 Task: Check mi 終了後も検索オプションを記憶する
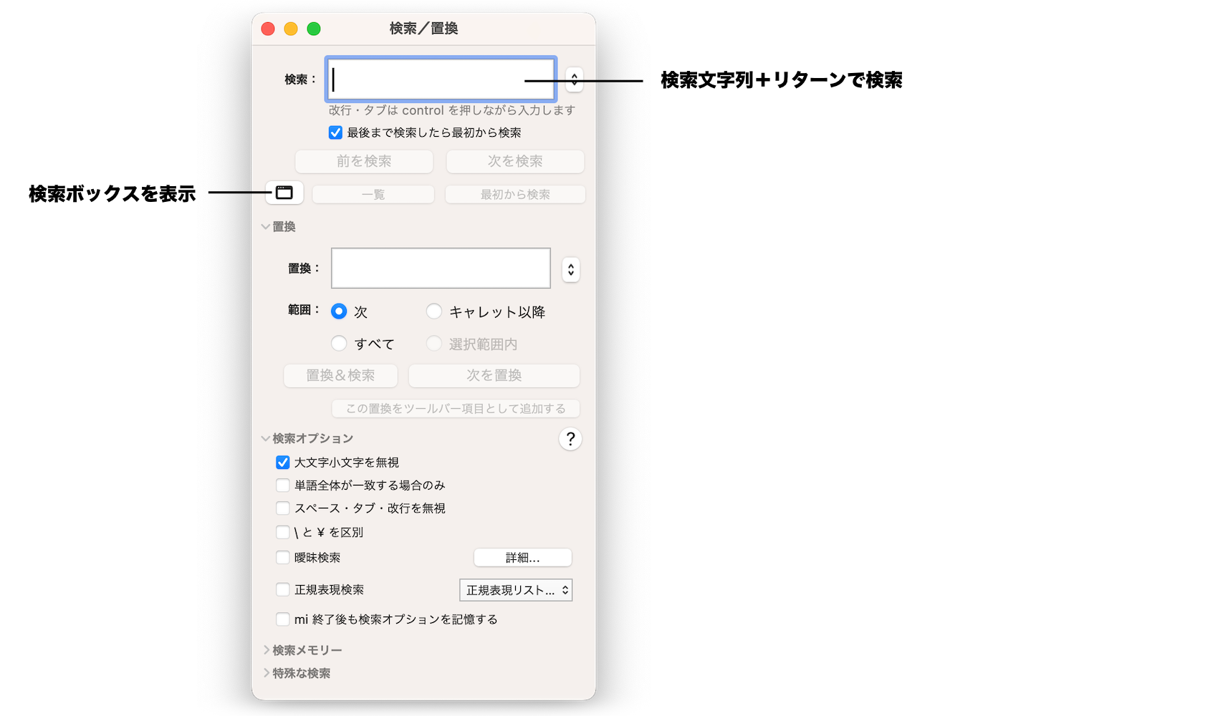click(x=283, y=619)
